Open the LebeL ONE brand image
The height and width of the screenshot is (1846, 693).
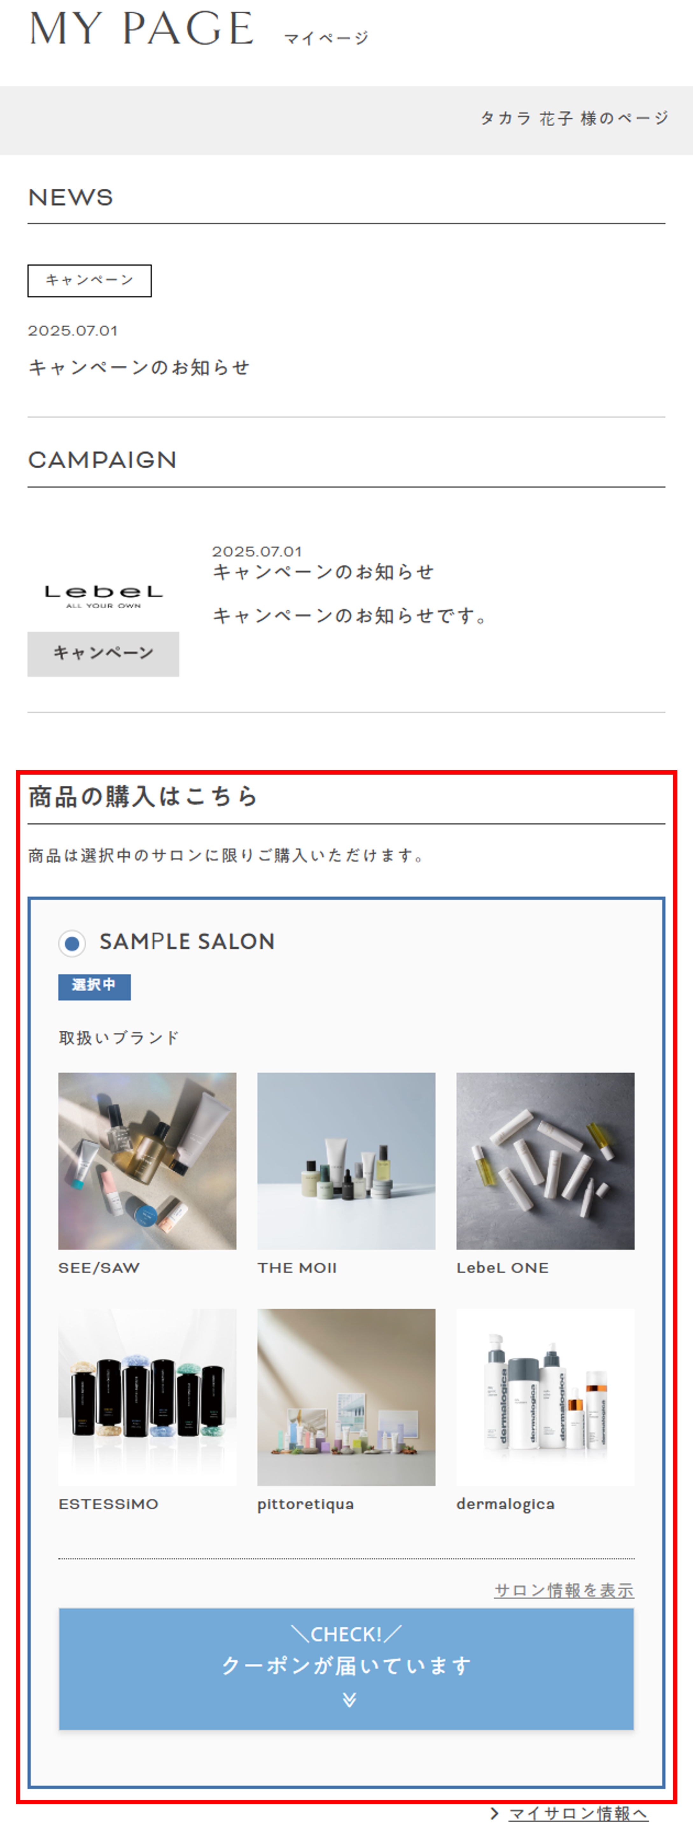(545, 1161)
